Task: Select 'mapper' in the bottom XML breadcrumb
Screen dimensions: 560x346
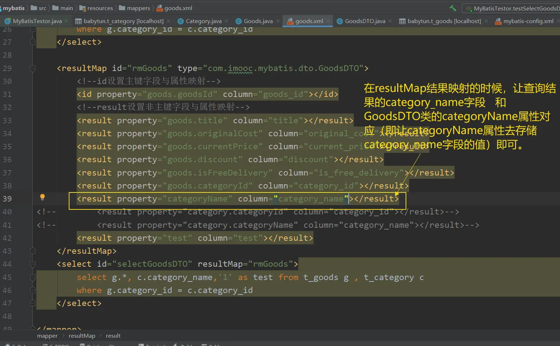Action: (47, 336)
